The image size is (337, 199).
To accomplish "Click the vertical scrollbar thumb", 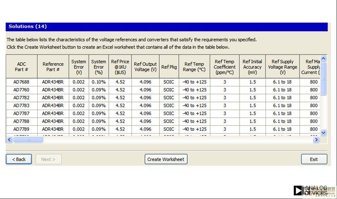I will click(324, 78).
